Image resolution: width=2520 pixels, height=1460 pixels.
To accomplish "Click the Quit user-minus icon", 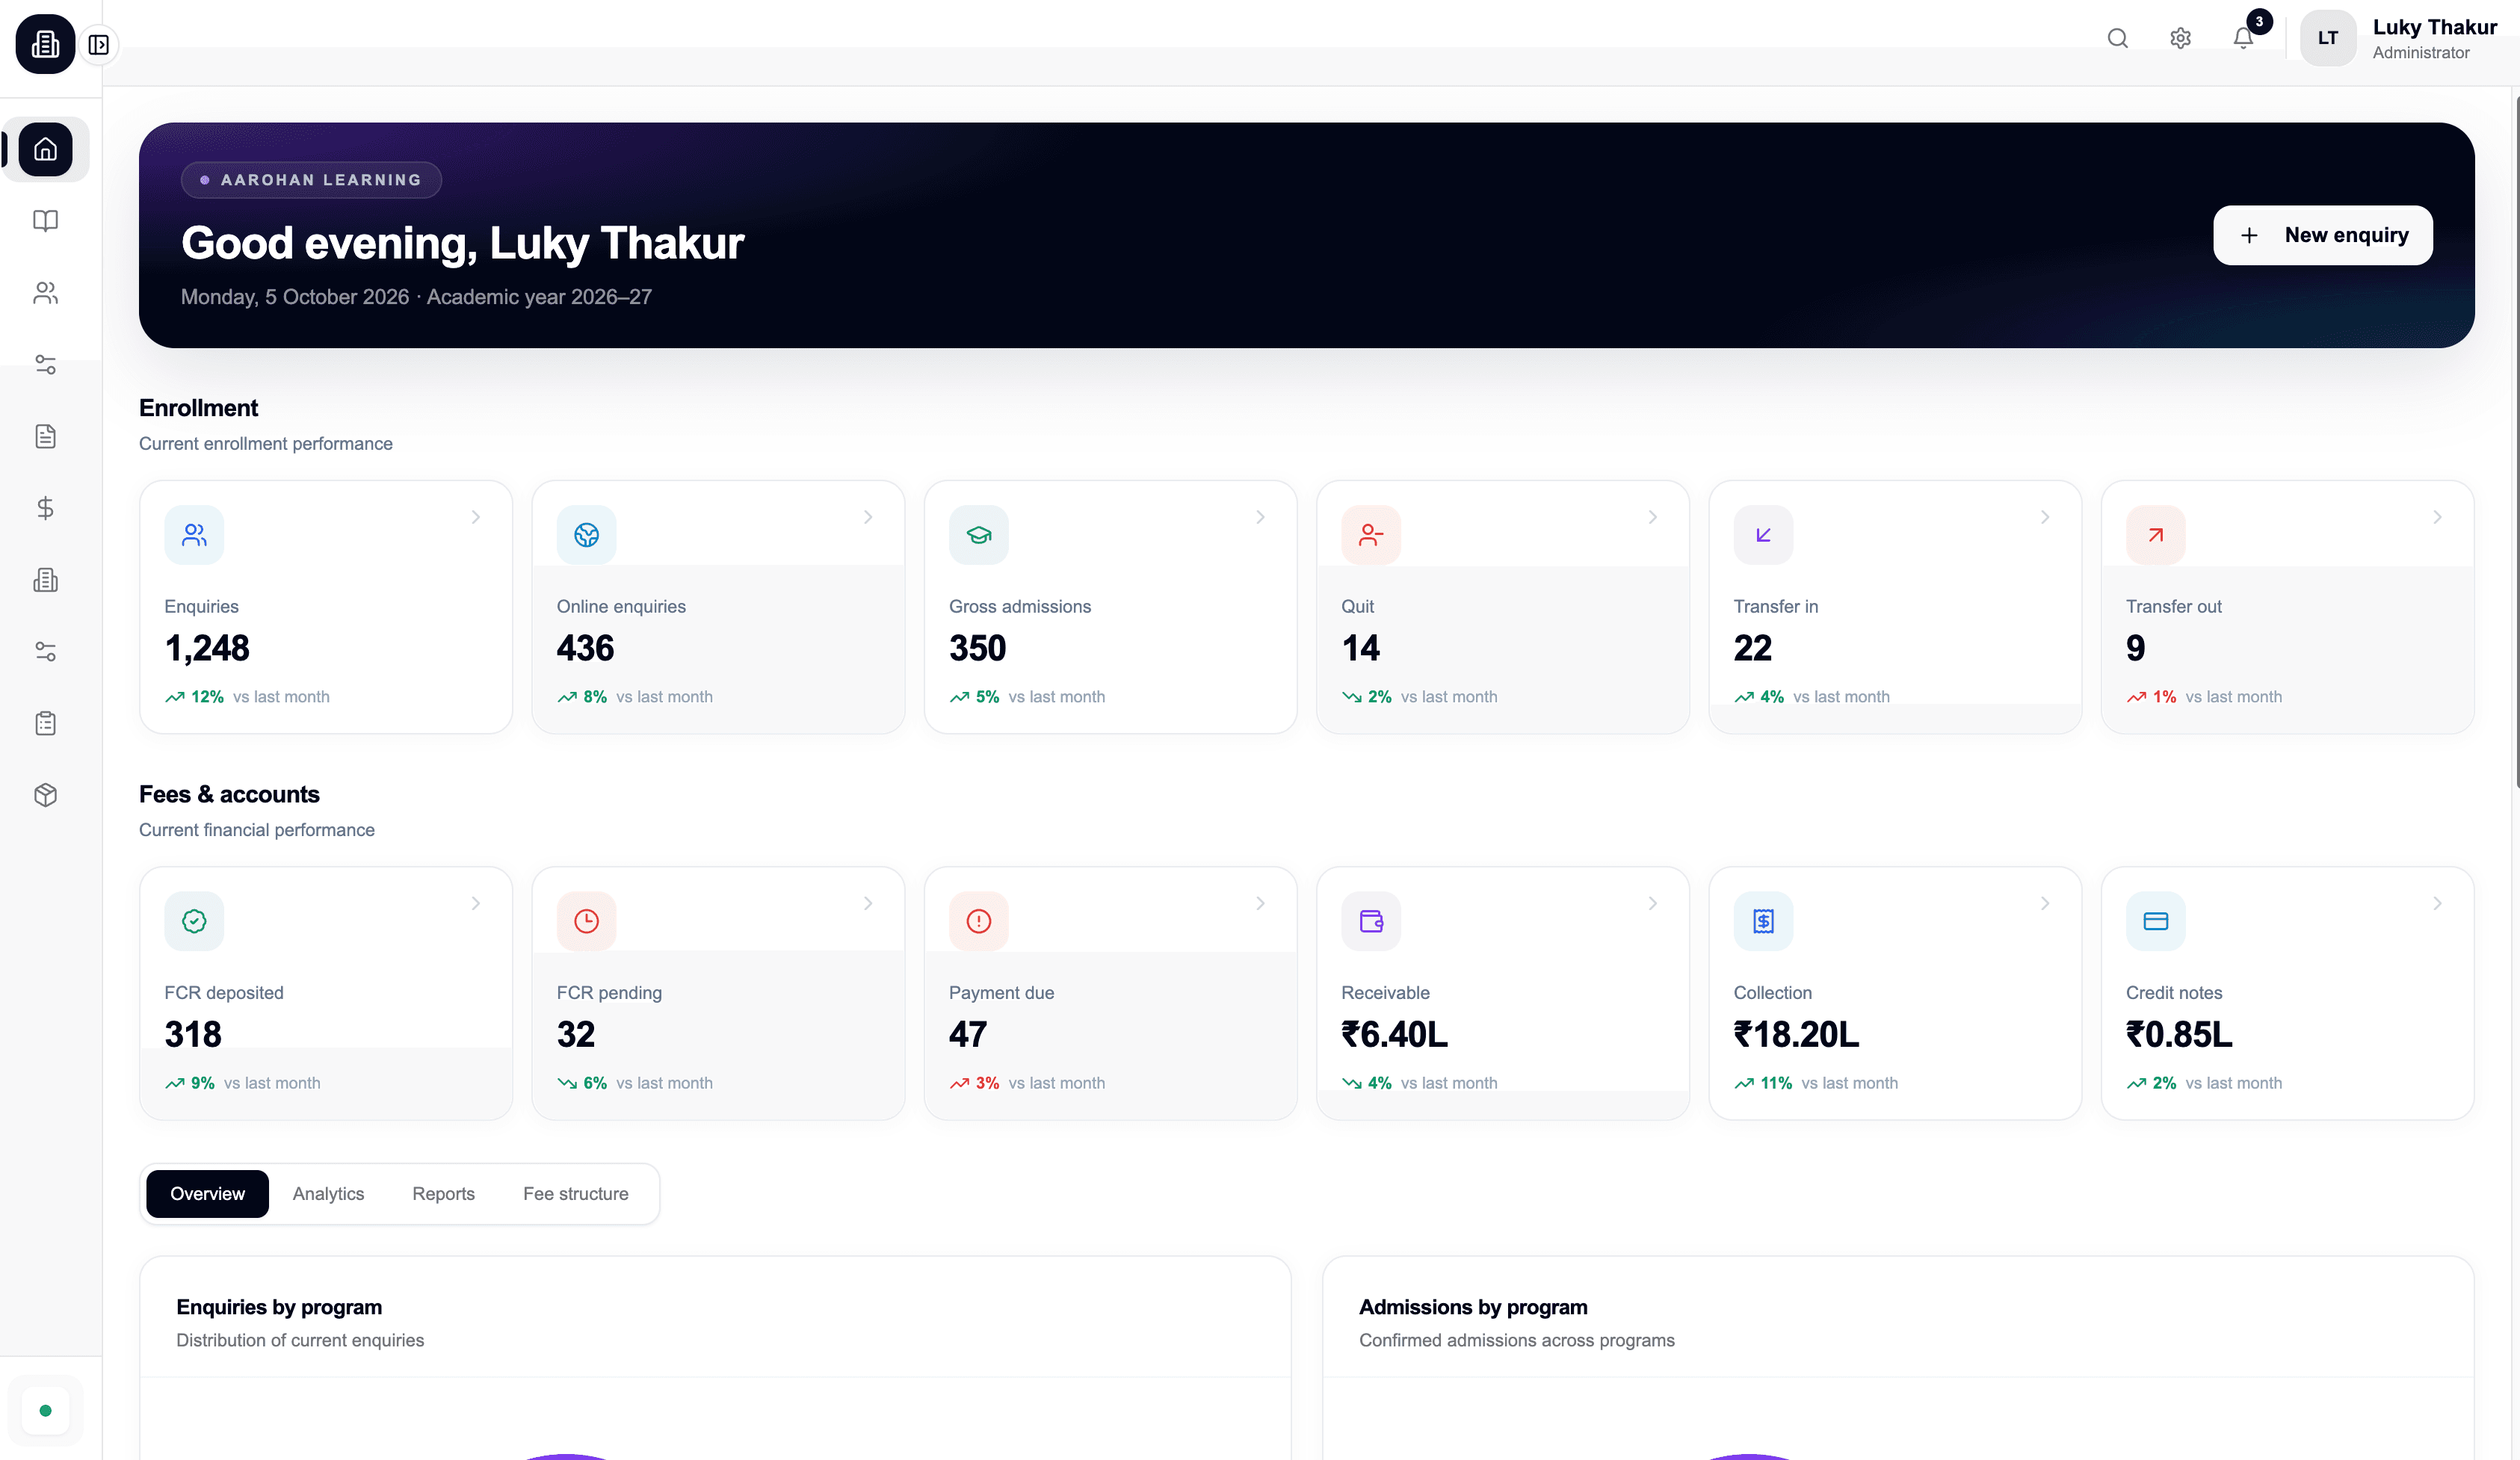I will click(x=1371, y=535).
